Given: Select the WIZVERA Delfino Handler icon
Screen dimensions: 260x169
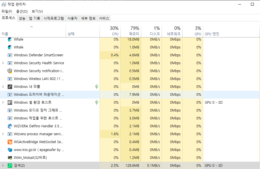Looking at the screenshot, I should 10,126.
